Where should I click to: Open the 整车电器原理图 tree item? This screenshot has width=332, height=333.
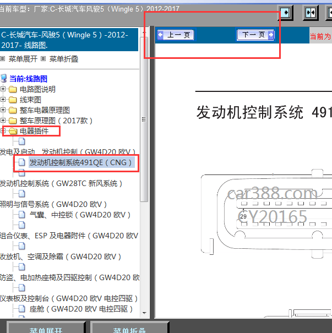point(45,110)
